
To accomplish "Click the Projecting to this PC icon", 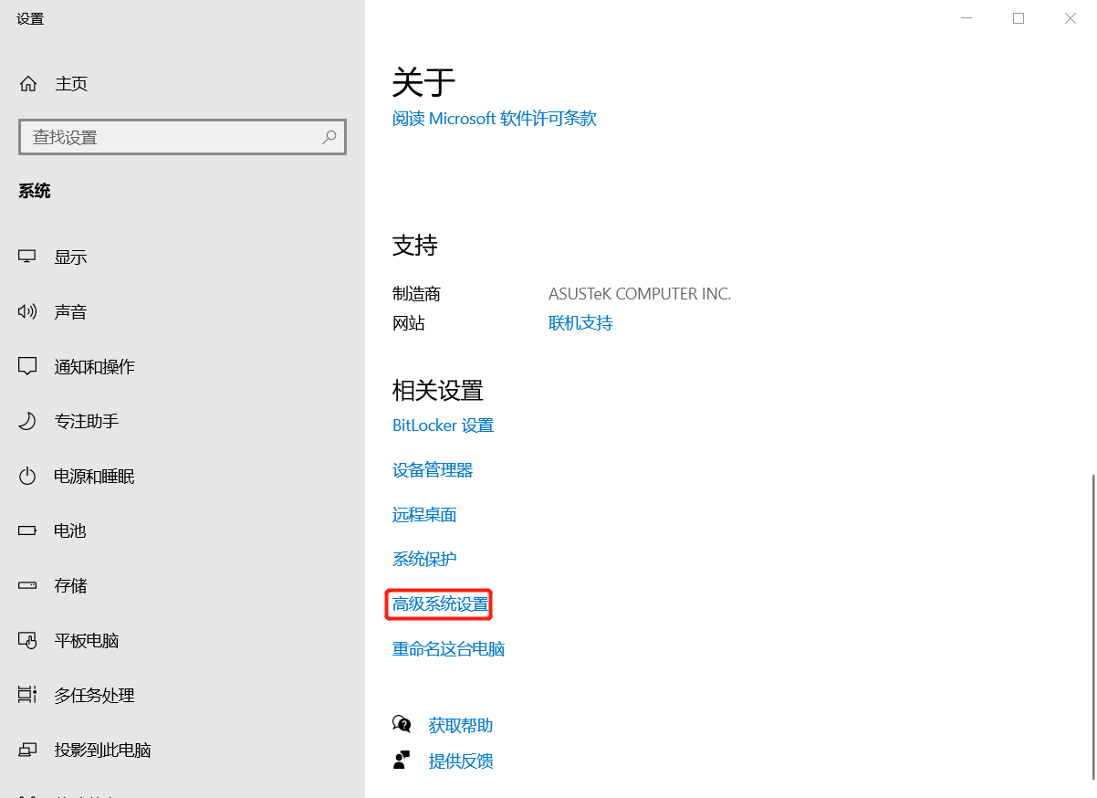I will (27, 750).
